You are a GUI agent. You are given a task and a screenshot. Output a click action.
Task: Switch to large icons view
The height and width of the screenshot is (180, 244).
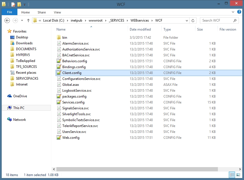(x=238, y=175)
